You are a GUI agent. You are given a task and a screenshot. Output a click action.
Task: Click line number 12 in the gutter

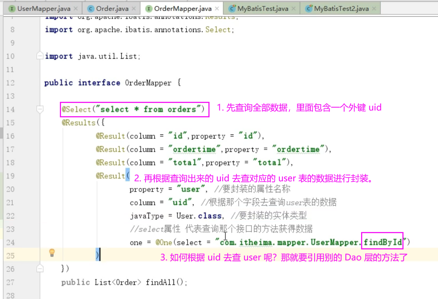point(10,83)
